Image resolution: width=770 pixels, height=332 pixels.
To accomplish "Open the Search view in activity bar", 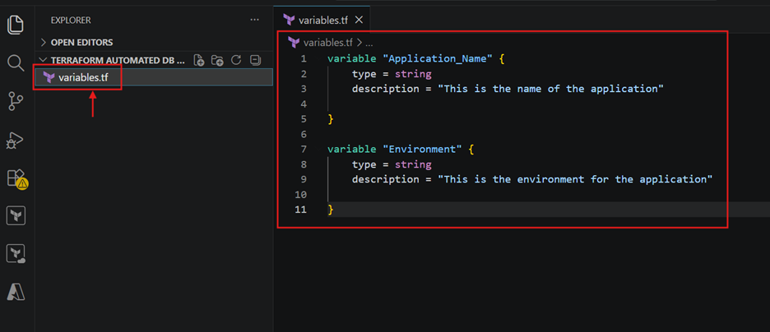I will click(x=16, y=62).
